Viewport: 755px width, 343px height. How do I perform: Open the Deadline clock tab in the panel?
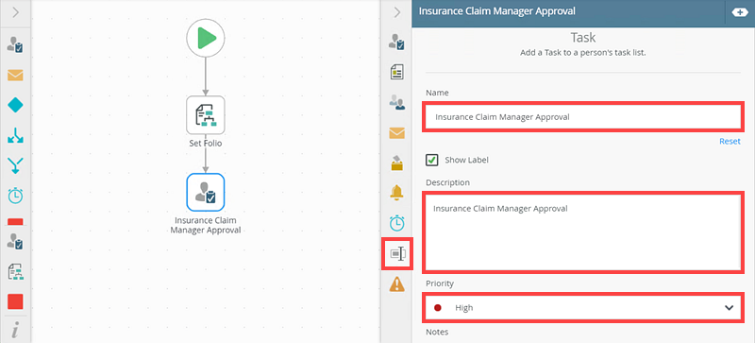396,223
